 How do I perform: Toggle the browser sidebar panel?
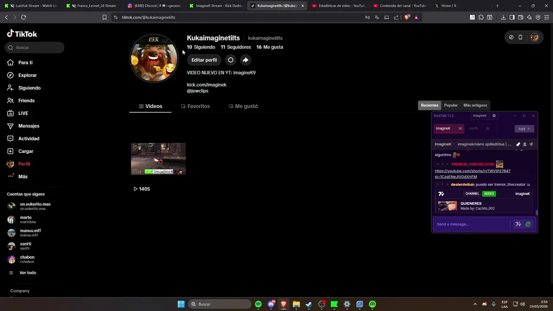(512, 17)
